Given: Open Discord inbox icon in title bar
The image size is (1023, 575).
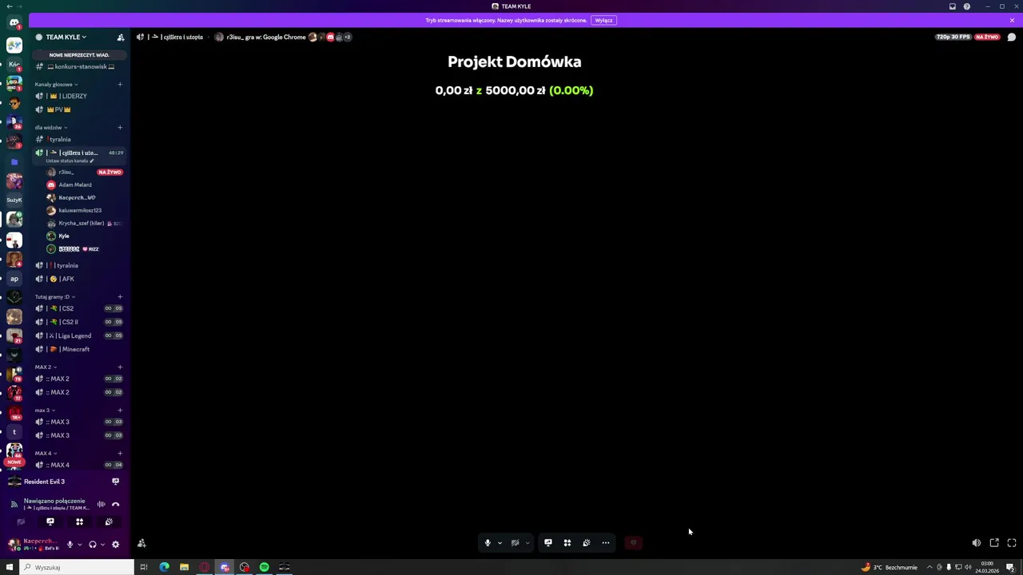Looking at the screenshot, I should 953,6.
